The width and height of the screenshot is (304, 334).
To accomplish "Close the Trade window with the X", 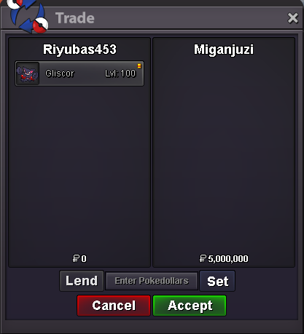I will (x=292, y=18).
